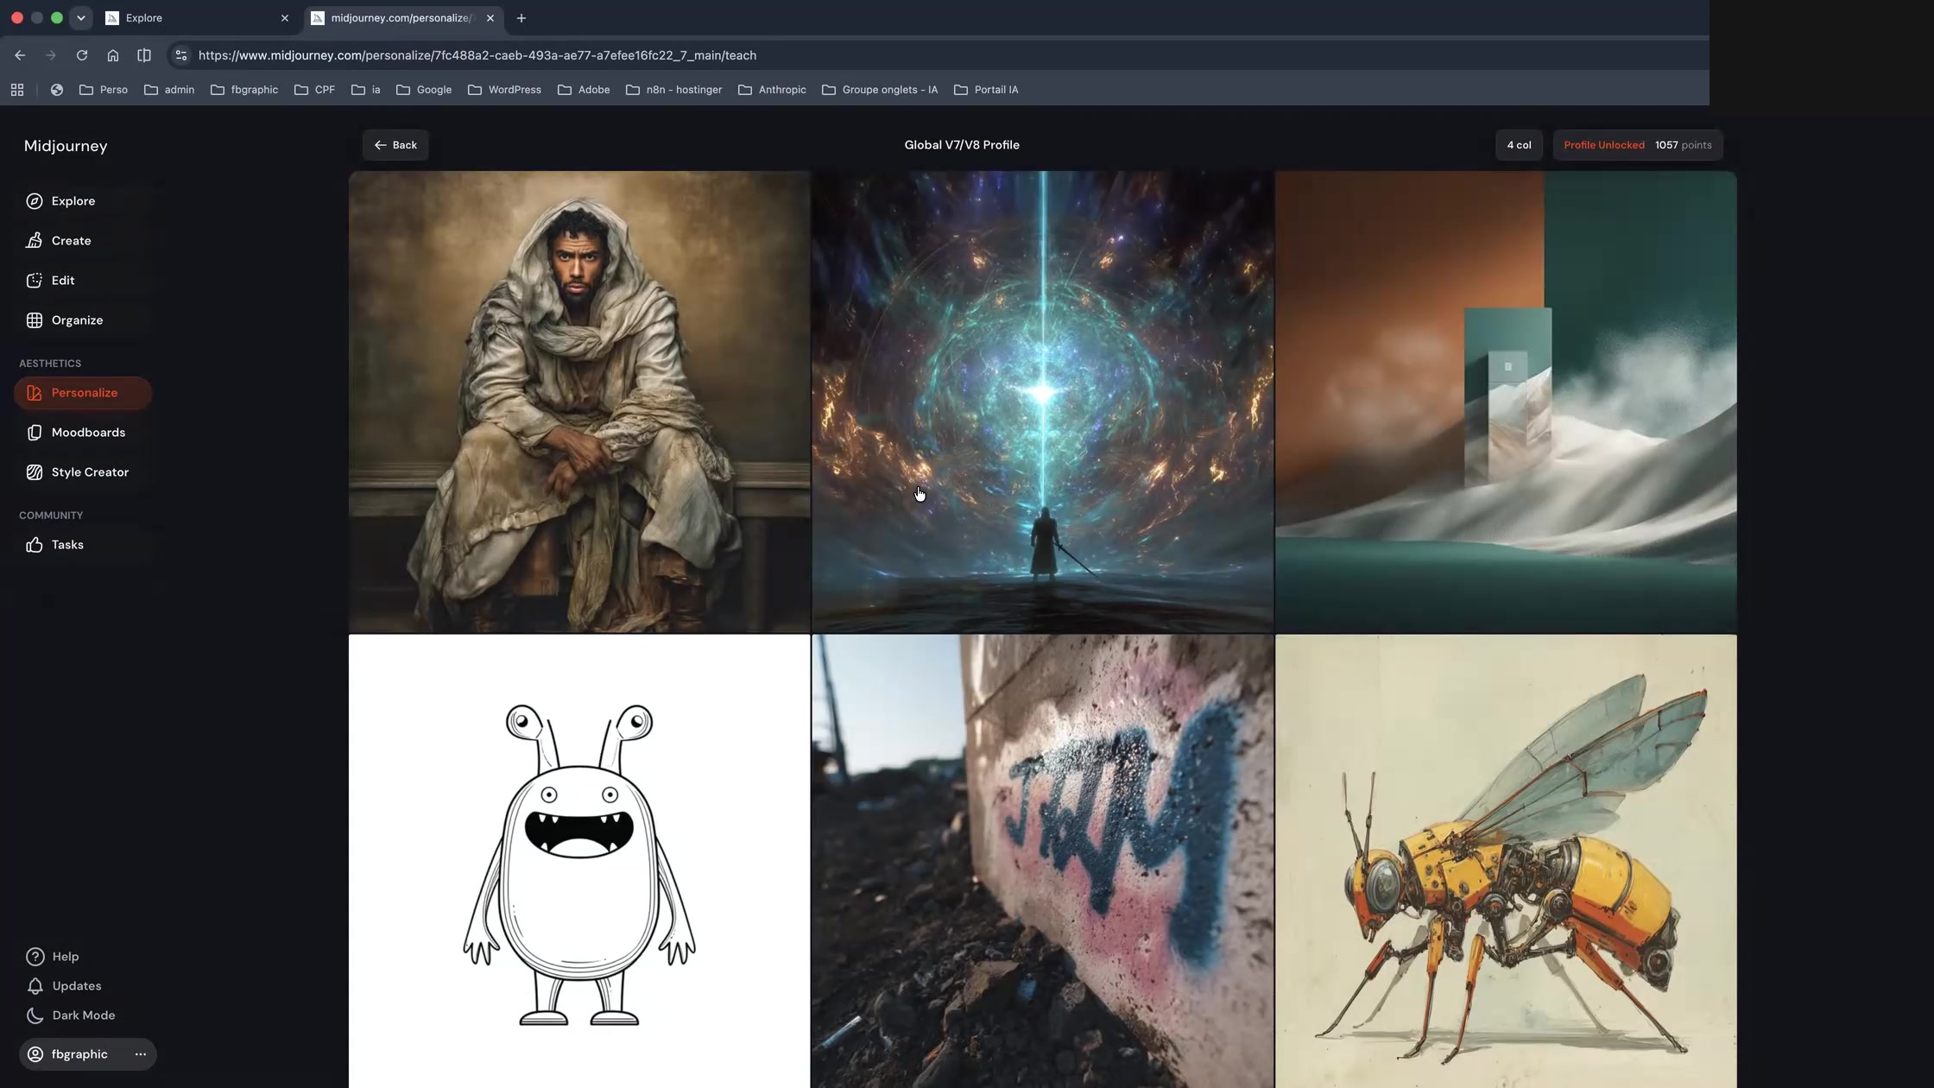Open the Google bookmarks folder
This screenshot has width=1934, height=1088.
click(424, 90)
